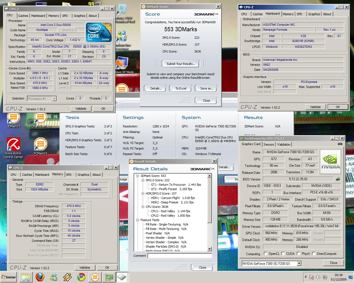The width and height of the screenshot is (354, 283).
Task: Show hidden system tray icons arrow
Action: pyautogui.click(x=306, y=277)
